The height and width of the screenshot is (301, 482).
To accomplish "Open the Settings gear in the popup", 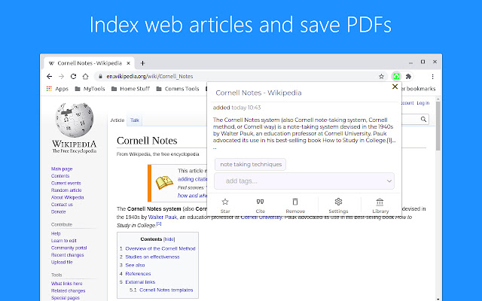I will point(338,202).
